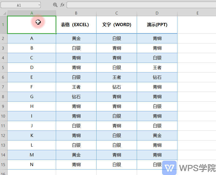The image size is (216, 175).
Task: Select cell with letter H in row 9
Action: (32, 107)
